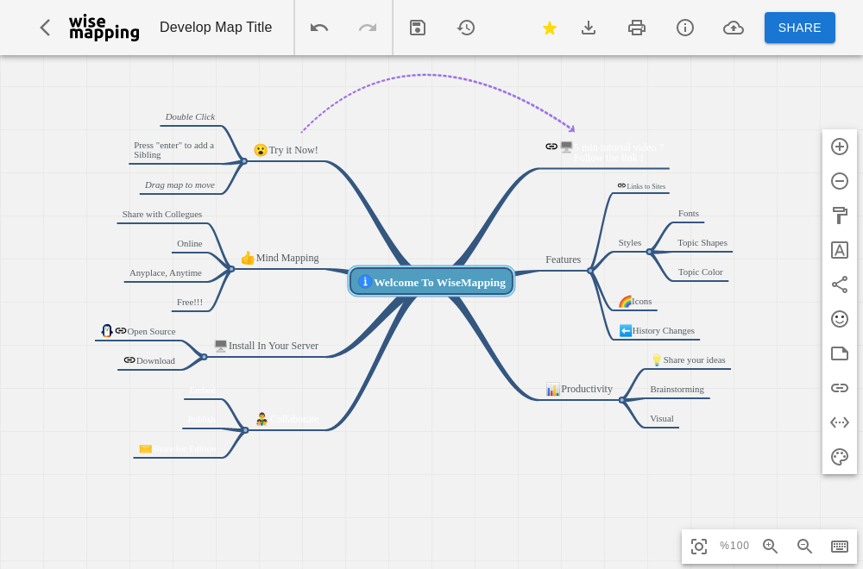Open the topic style painter tool
This screenshot has width=863, height=569.
tap(840, 216)
